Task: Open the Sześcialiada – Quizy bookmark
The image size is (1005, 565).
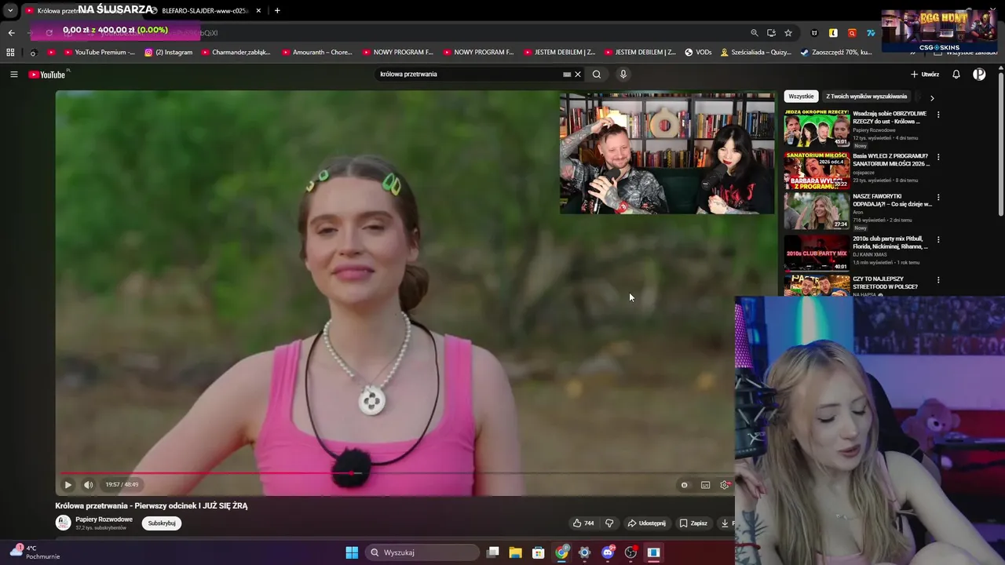Action: click(755, 53)
